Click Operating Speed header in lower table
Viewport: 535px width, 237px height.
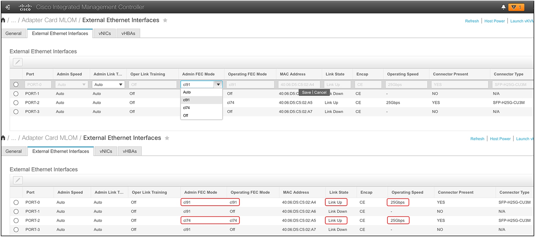407,192
